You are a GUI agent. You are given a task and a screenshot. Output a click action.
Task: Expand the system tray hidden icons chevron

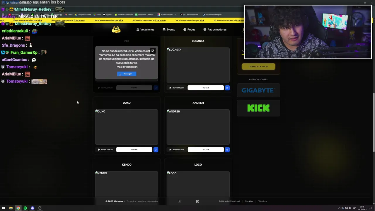pos(339,208)
